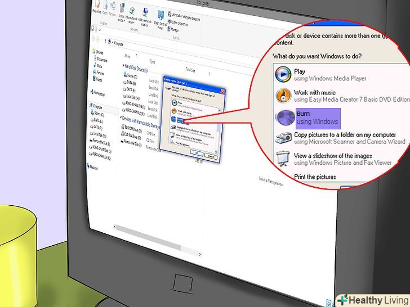Click Cancel in the Removable Disk dialog
The height and width of the screenshot is (307, 410).
coord(211,156)
